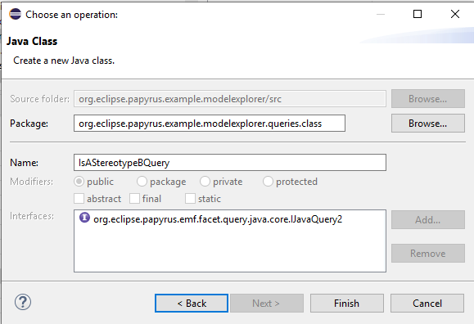Finish creating the Java class
This screenshot has width=474, height=324.
(x=347, y=304)
